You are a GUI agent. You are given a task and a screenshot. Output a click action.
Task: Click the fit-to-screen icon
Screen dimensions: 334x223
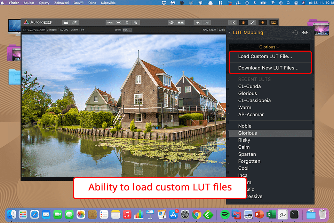click(x=118, y=22)
